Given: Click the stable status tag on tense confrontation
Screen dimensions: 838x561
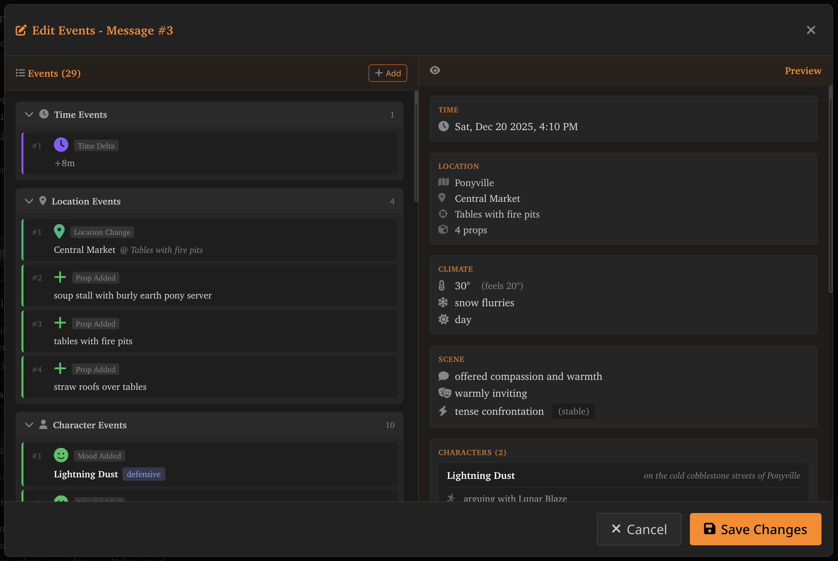Looking at the screenshot, I should [573, 411].
